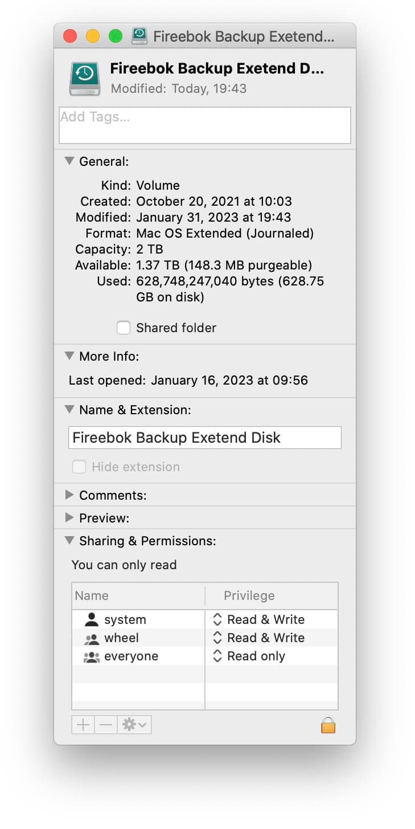Collapse the More Info section

[x=69, y=356]
